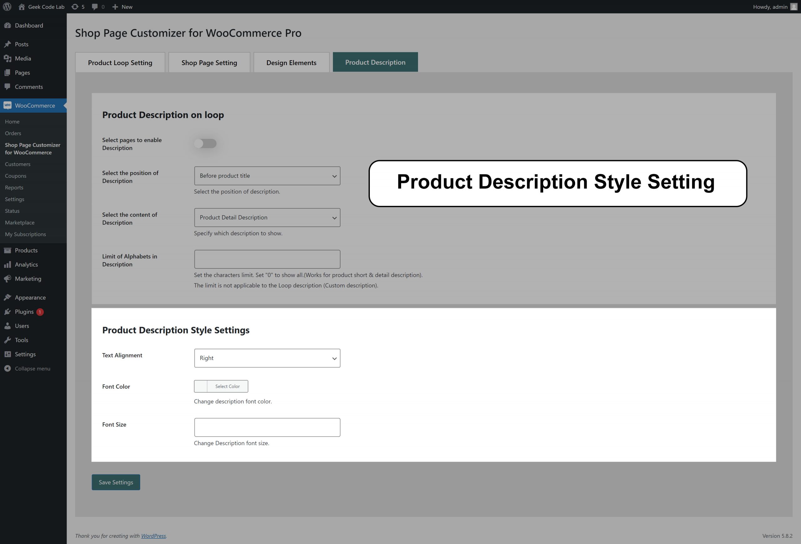Click the Save Settings button
801x544 pixels.
pyautogui.click(x=116, y=482)
